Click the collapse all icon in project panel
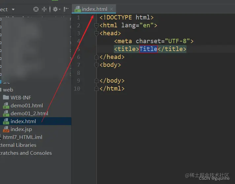Viewport: 235px width, 184px height. click(x=44, y=9)
